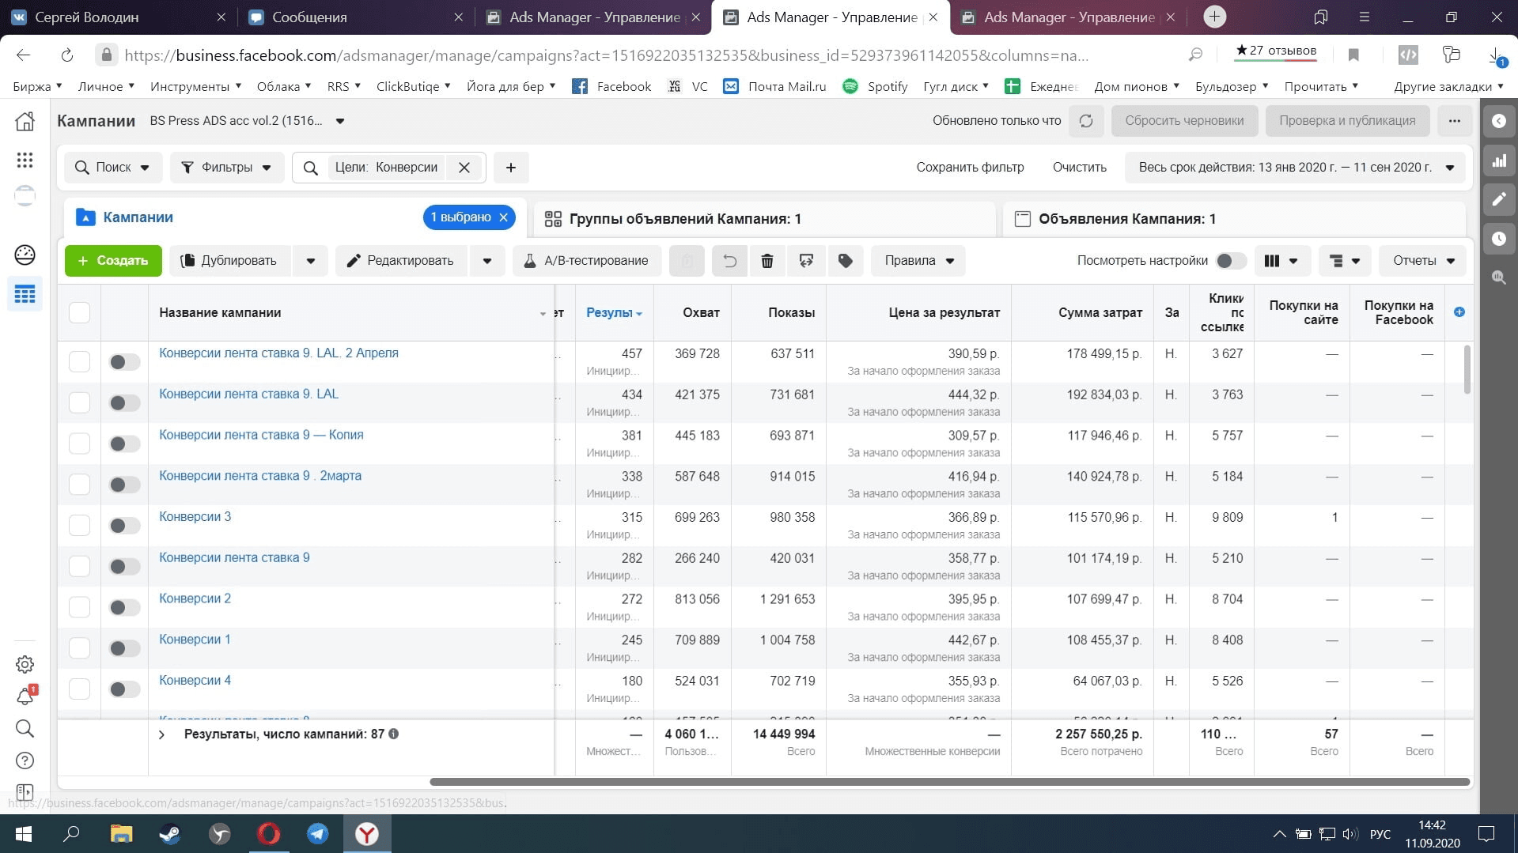Check the box for Конверсии 1
Screen dimensions: 1518x853
(x=79, y=648)
